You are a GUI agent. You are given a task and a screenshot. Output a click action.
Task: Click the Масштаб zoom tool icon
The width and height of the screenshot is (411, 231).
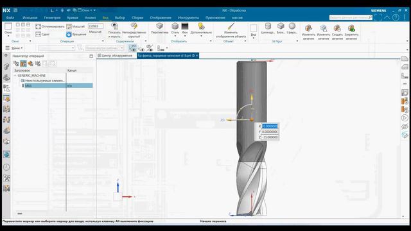(x=69, y=26)
